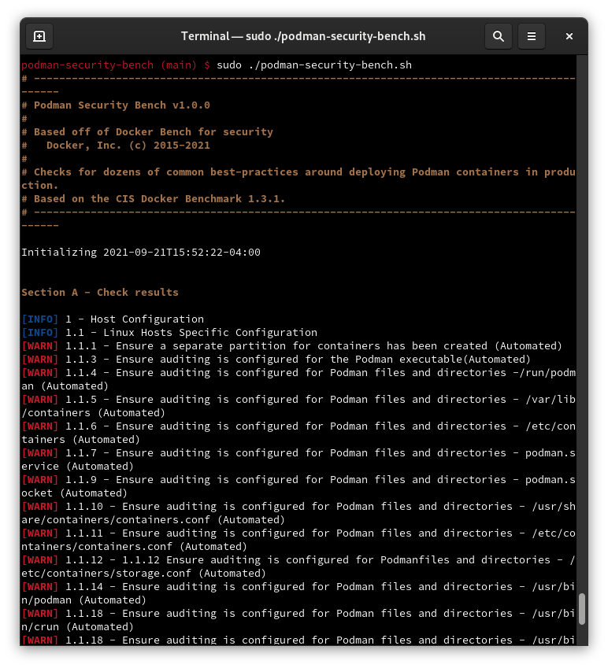Viewport: 608px width, 668px height.
Task: Click 'Based off of Docker Bench for security'
Action: point(147,132)
